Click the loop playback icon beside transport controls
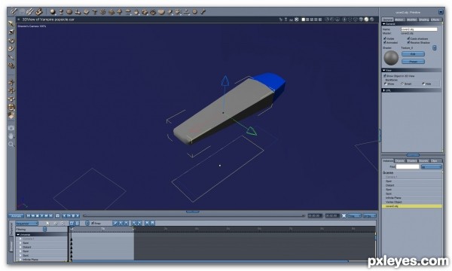 pos(57,215)
